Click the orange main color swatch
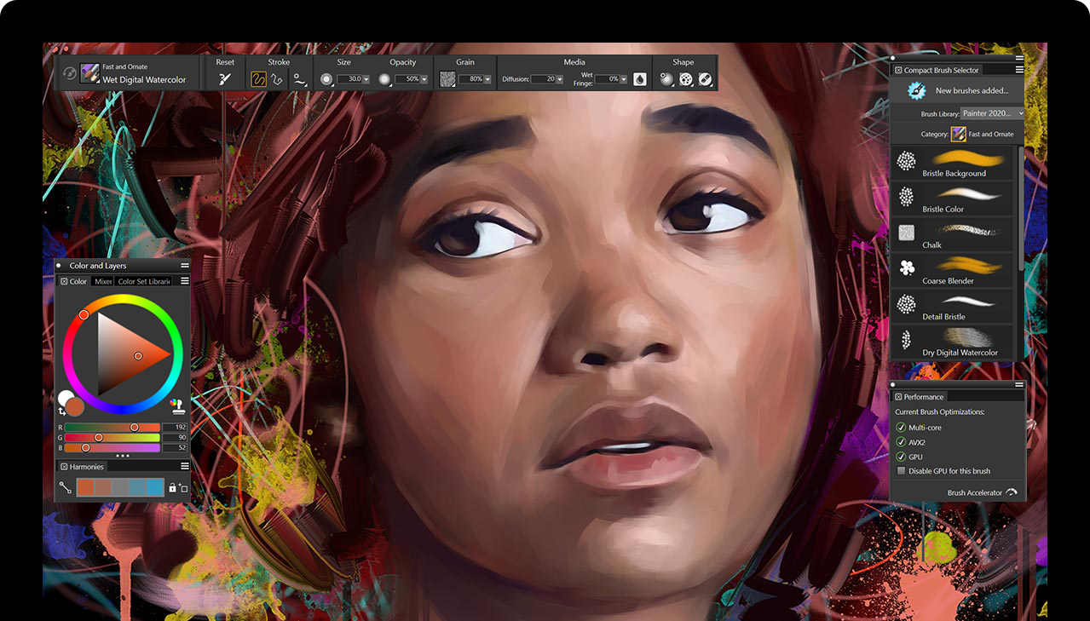 point(75,406)
